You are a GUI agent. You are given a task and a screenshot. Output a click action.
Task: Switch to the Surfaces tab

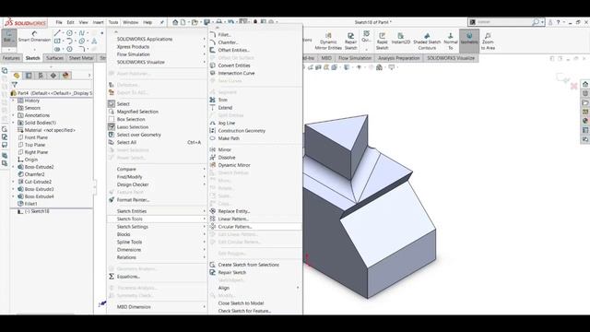55,58
